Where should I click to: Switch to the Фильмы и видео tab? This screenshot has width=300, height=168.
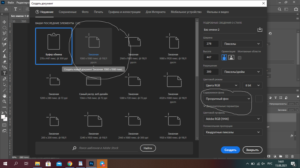click(x=218, y=12)
